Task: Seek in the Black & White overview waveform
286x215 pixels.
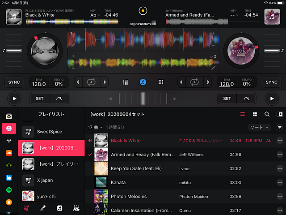Action: point(72,22)
